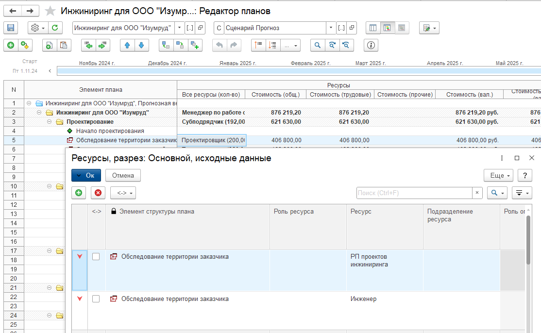The height and width of the screenshot is (333, 541).
Task: Open the project 'Инжиниринг для ООО Изумруд' dropdown
Action: pyautogui.click(x=179, y=28)
